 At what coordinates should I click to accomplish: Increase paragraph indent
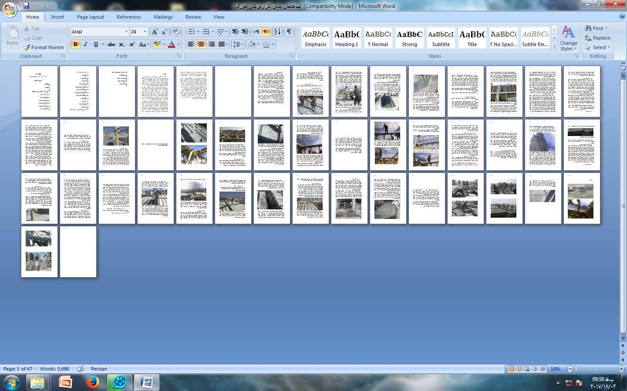245,32
